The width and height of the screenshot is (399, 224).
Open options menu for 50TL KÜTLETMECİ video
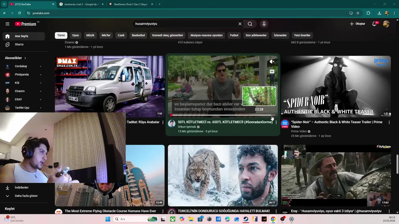click(x=276, y=123)
